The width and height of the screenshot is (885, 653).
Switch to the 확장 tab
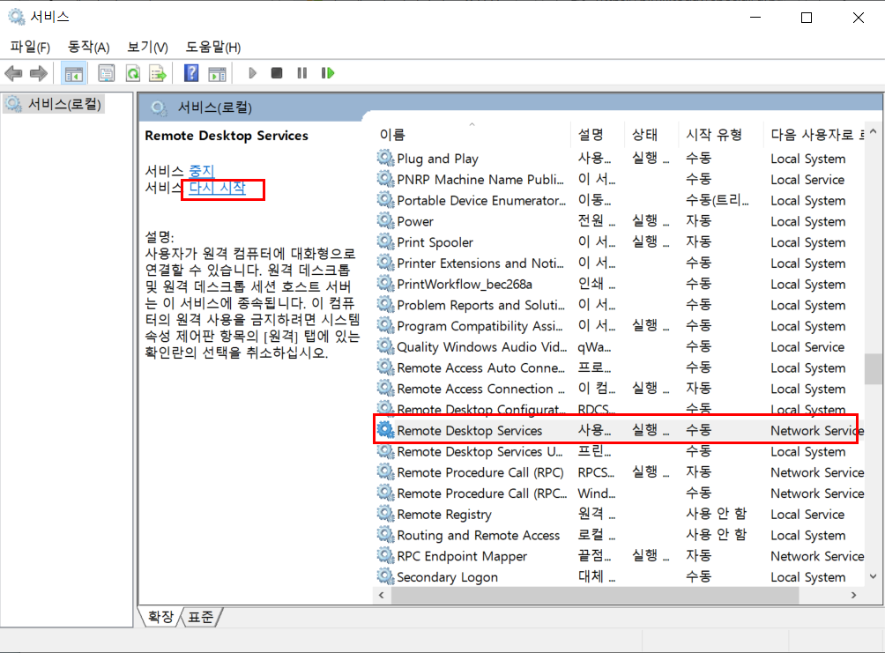pos(160,617)
